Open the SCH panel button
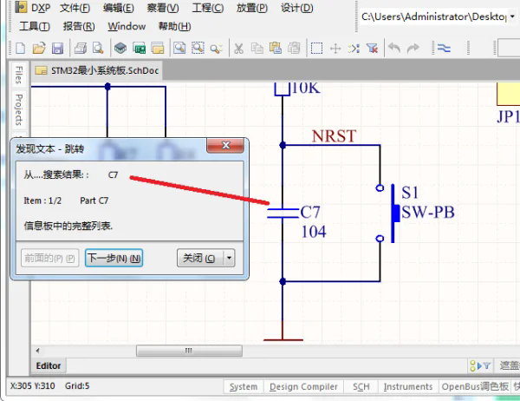This screenshot has height=401, width=520. tap(361, 387)
